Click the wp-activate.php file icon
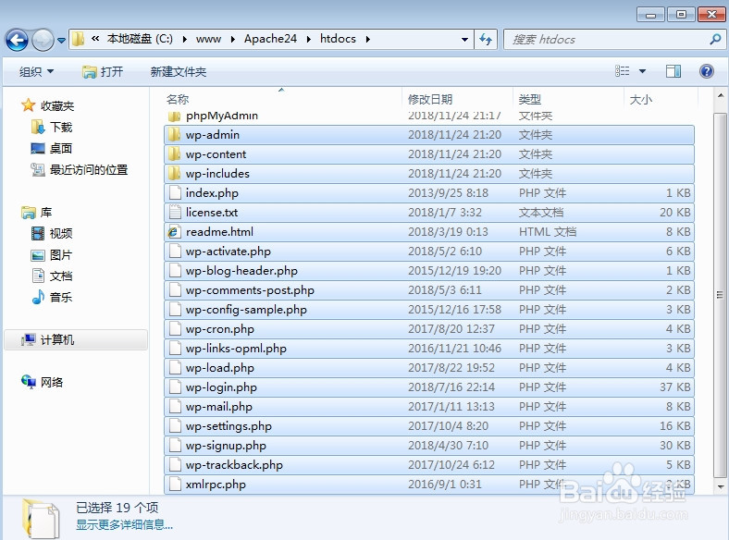Viewport: 729px width, 540px height. pyautogui.click(x=175, y=252)
